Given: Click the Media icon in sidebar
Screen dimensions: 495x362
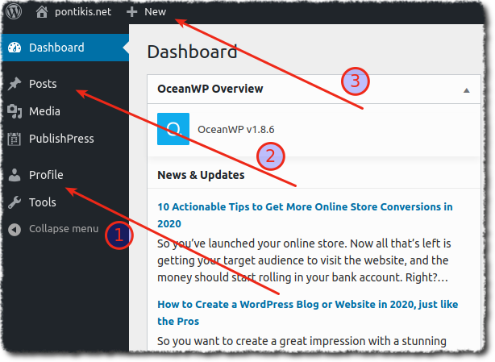Looking at the screenshot, I should coord(15,111).
